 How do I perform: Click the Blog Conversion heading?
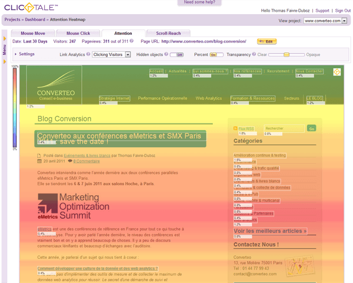pos(64,119)
